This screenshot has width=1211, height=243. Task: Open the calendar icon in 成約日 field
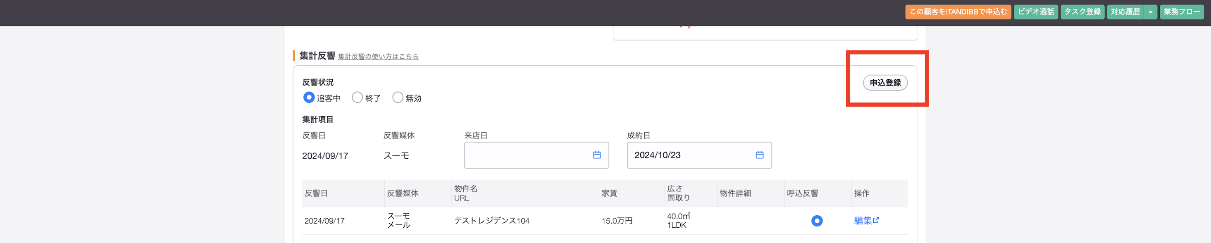point(759,155)
